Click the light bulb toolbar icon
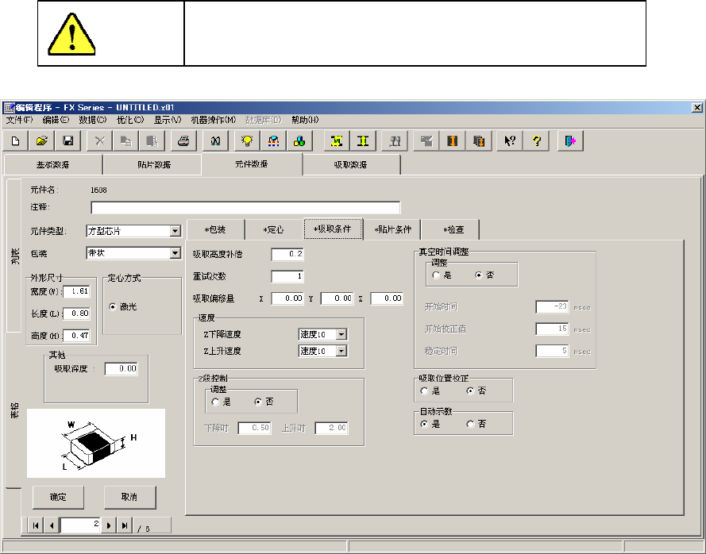706x554 pixels. pos(247,141)
